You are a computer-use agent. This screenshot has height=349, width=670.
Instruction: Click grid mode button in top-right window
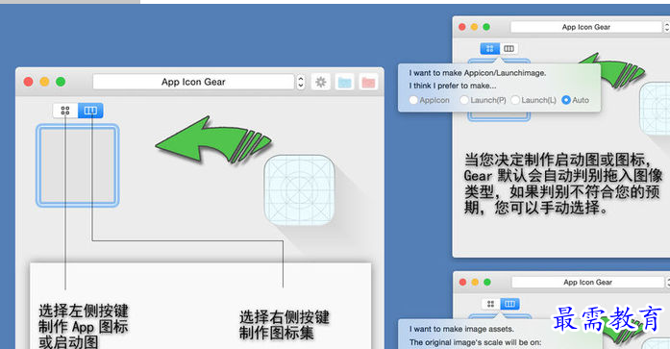pyautogui.click(x=489, y=49)
